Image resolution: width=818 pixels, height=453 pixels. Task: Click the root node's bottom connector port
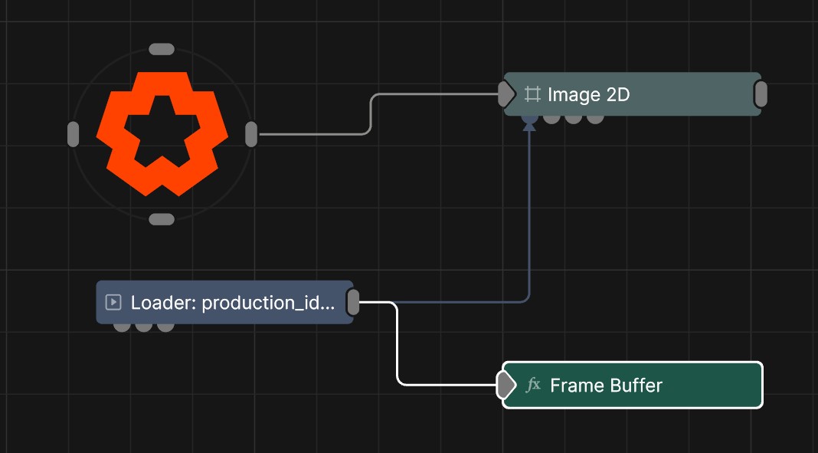162,219
